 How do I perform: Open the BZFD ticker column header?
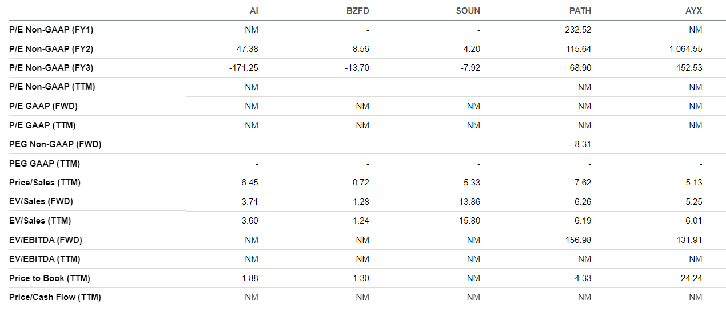point(359,11)
